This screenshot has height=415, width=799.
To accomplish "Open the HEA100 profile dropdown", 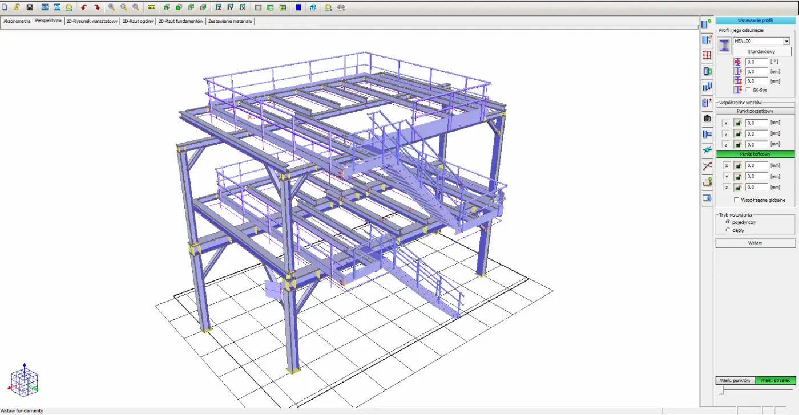I will click(786, 41).
